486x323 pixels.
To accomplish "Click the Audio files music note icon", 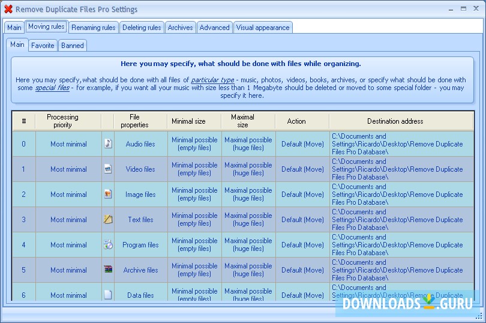I will point(108,143).
